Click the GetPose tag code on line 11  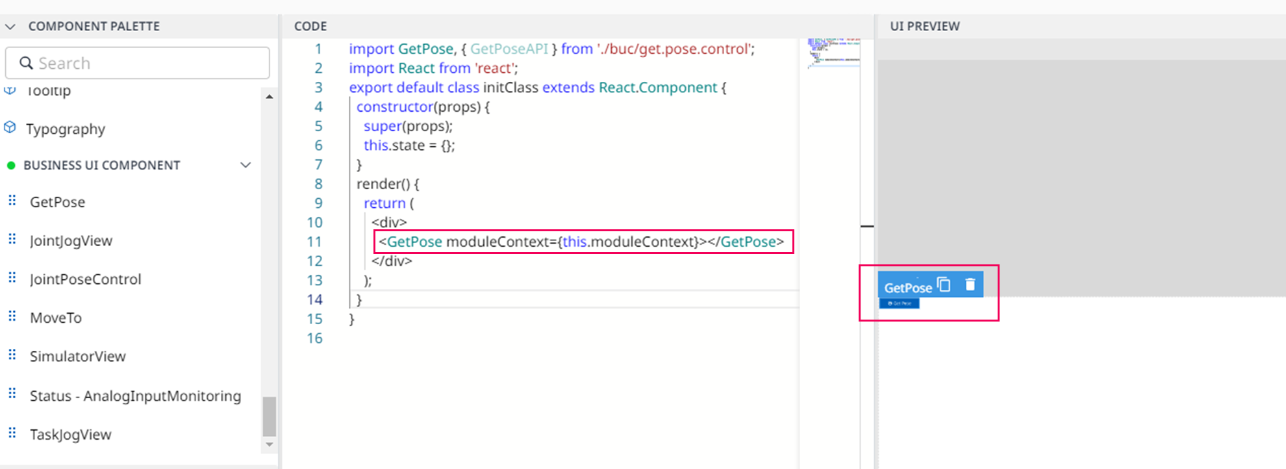pyautogui.click(x=581, y=242)
